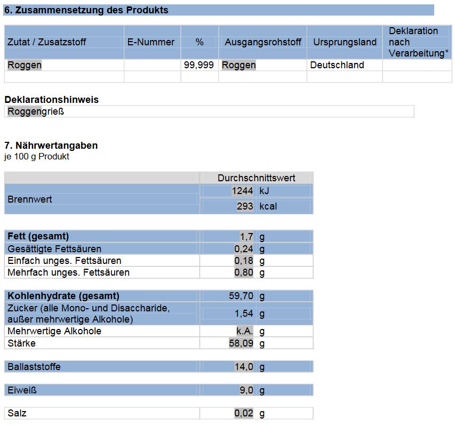Select the 1244 kJ energy value

coord(242,191)
